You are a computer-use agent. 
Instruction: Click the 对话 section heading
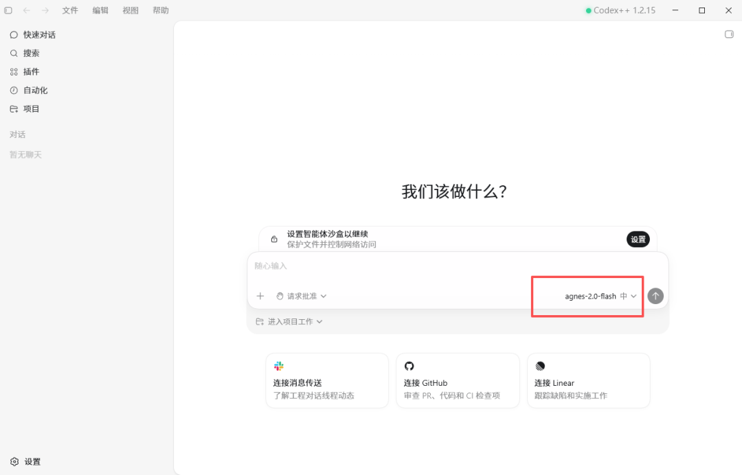point(17,135)
